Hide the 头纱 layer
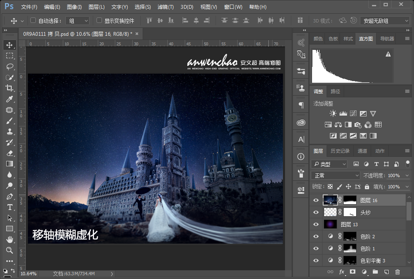This screenshot has width=414, height=279. 316,212
